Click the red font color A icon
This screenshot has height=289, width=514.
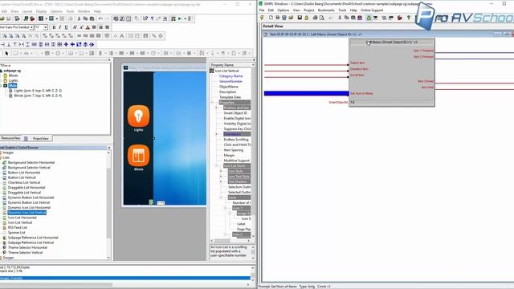click(x=88, y=27)
